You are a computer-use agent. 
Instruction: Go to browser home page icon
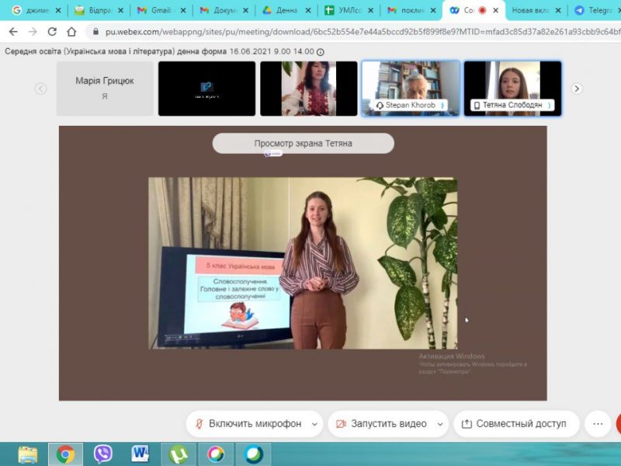coord(71,32)
